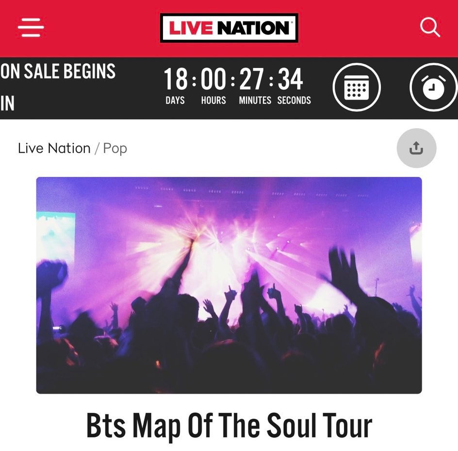Tap the share icon button
The image size is (458, 451).
coord(416,148)
